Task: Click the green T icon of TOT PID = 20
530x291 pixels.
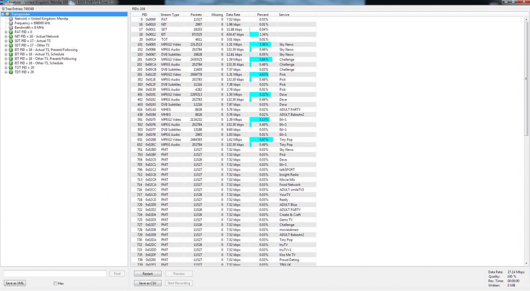Action: [11, 67]
